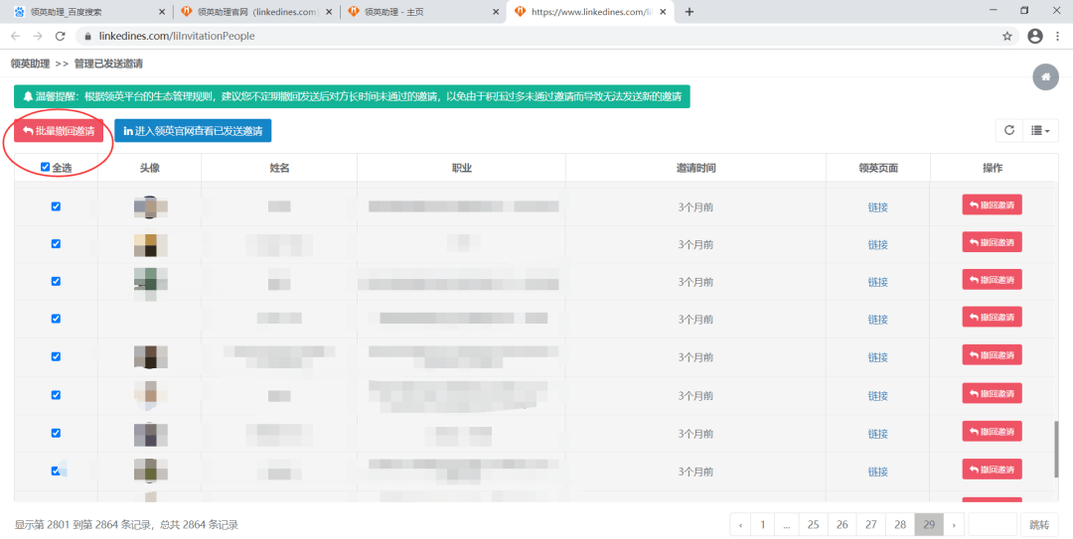1073x539 pixels.
Task: Go to previous page arrow in pagination
Action: point(740,524)
